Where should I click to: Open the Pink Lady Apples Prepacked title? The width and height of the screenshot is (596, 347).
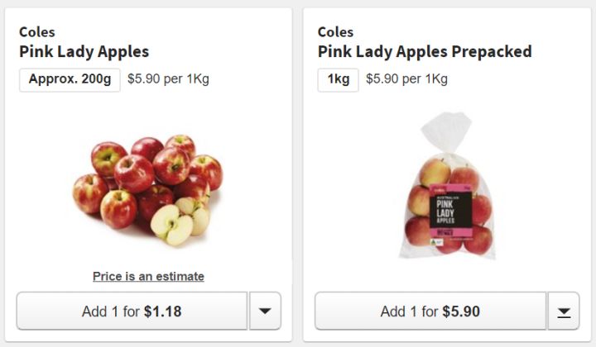[424, 52]
